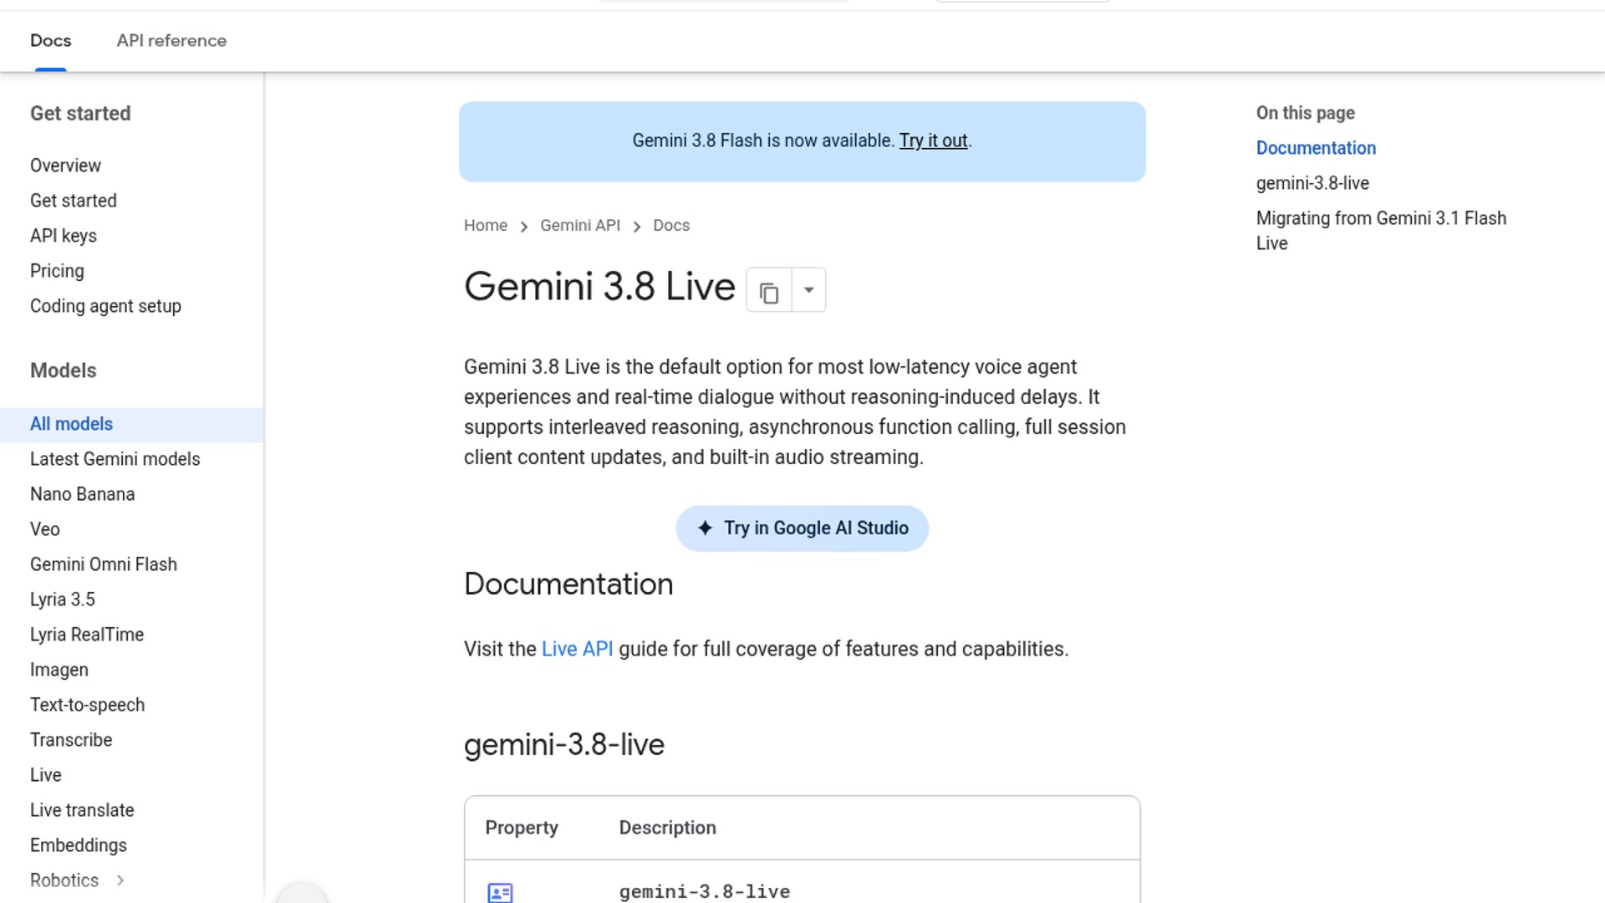Screen dimensions: 1605x903
Task: Open the Transcribe page
Action: click(x=71, y=740)
